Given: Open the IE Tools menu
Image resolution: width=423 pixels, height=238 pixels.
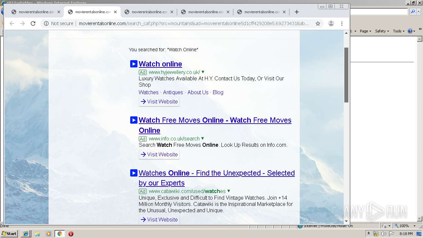Looking at the screenshot, I should pyautogui.click(x=399, y=31).
